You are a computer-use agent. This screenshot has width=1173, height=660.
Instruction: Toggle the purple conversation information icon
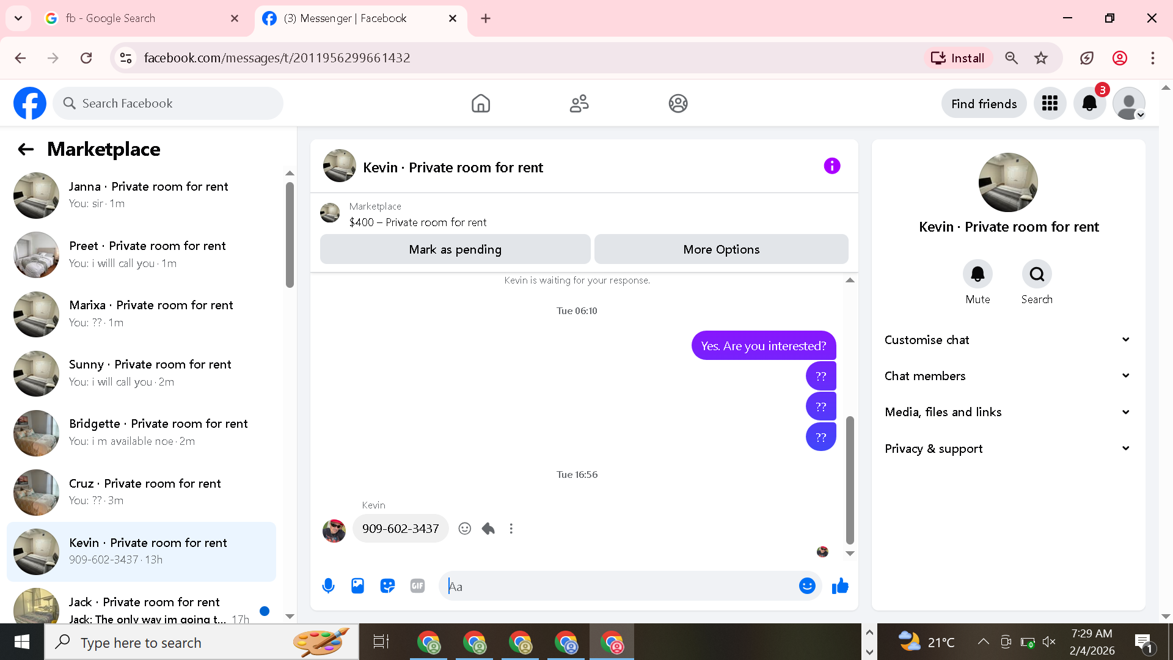tap(831, 166)
